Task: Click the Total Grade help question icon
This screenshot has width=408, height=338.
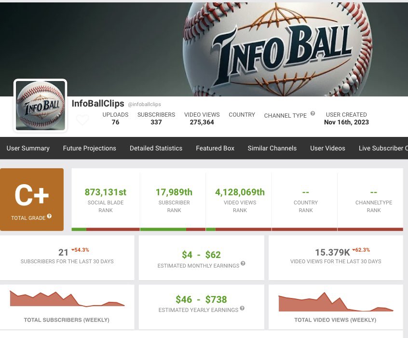Action: (49, 216)
